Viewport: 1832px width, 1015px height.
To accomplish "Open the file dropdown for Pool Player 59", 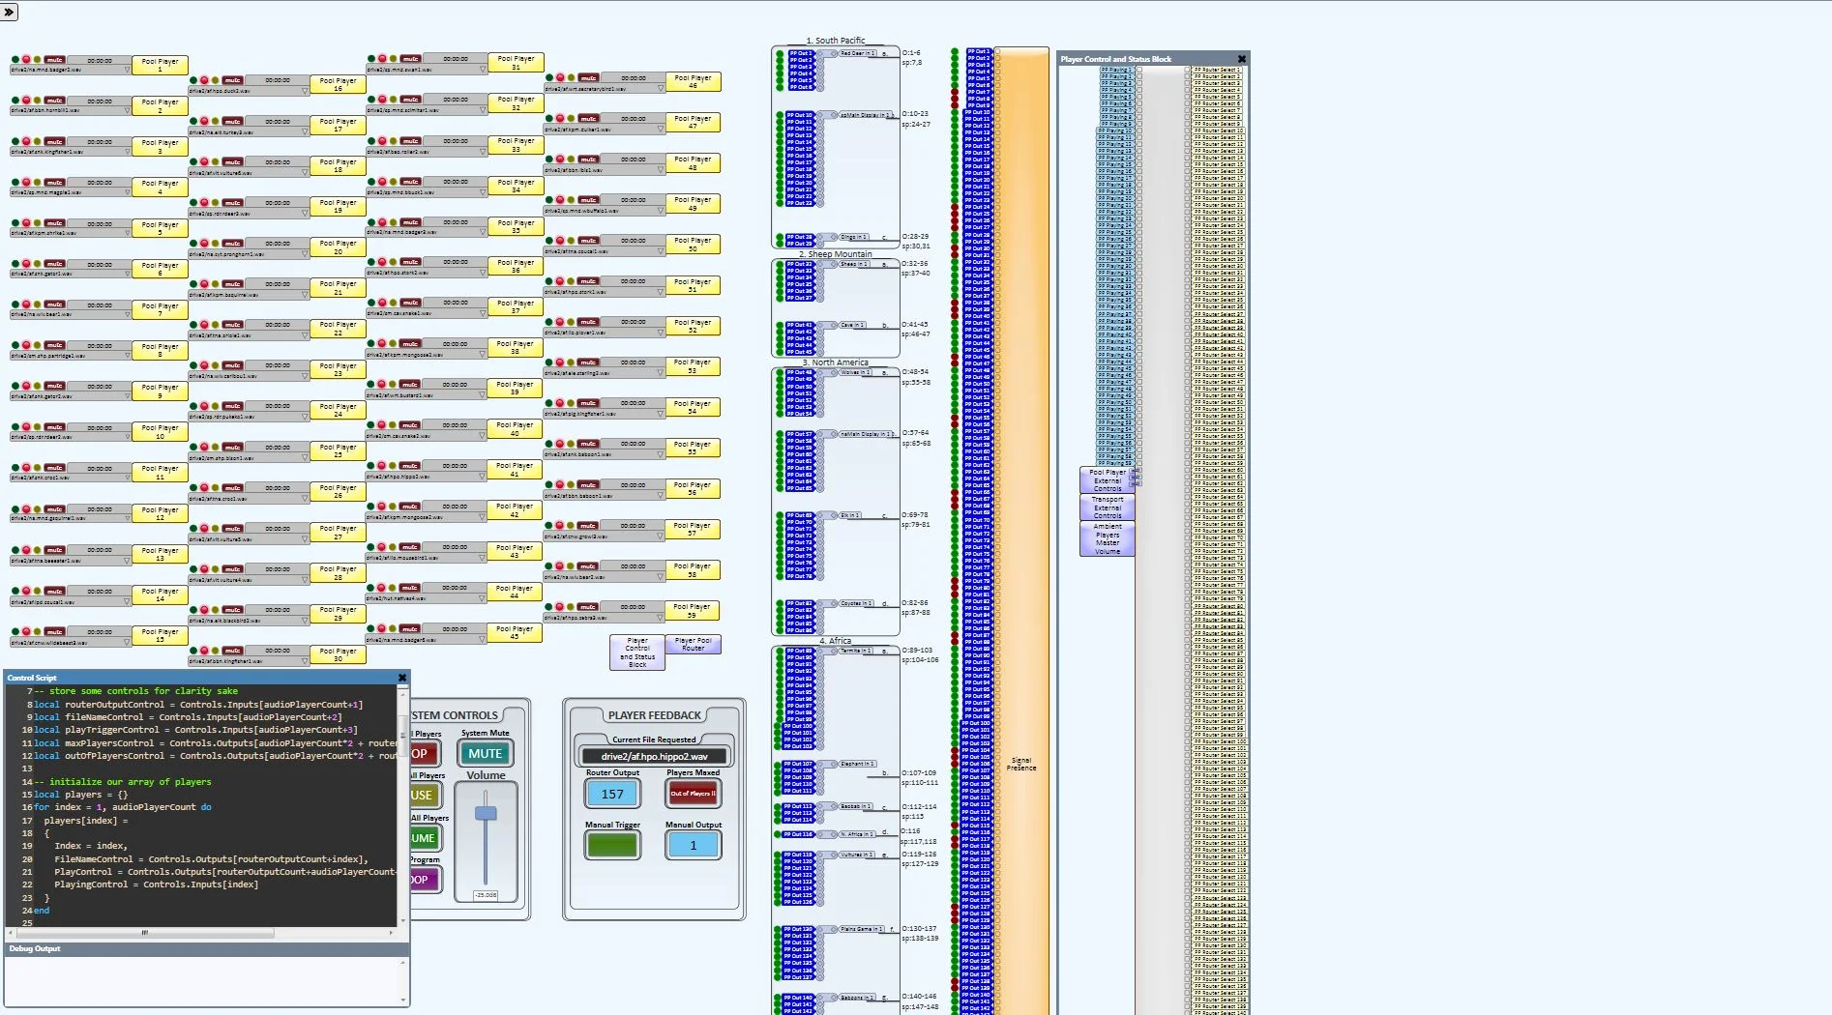I will tap(661, 617).
